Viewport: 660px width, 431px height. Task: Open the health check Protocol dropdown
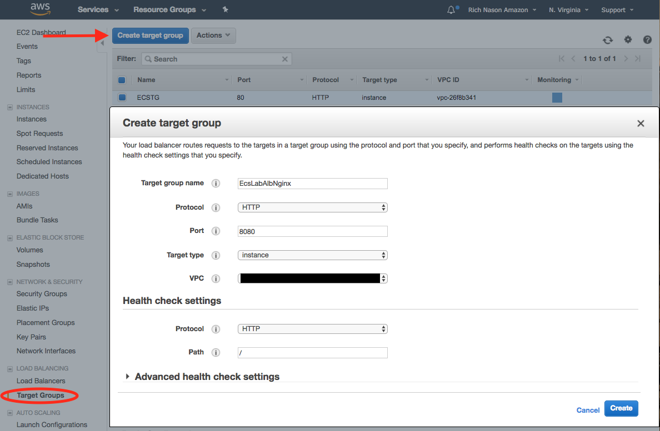pos(312,329)
